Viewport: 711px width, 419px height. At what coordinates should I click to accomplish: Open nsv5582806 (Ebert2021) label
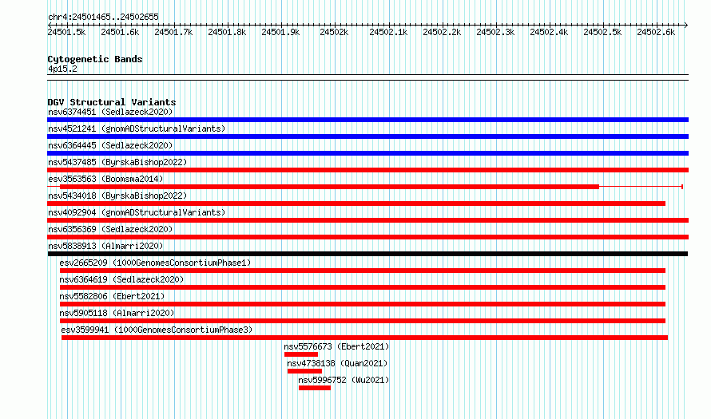[x=112, y=296]
